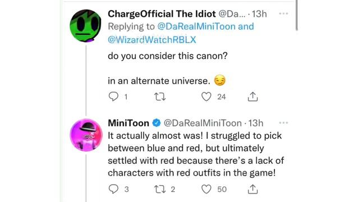Click the scrollbar at right edge

pyautogui.click(x=297, y=15)
